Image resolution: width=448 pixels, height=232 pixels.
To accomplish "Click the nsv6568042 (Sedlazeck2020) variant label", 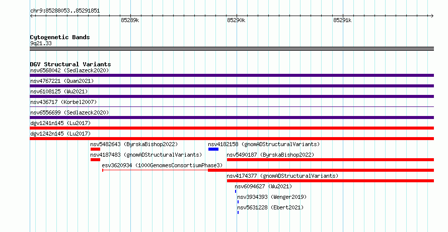I will click(x=69, y=70).
